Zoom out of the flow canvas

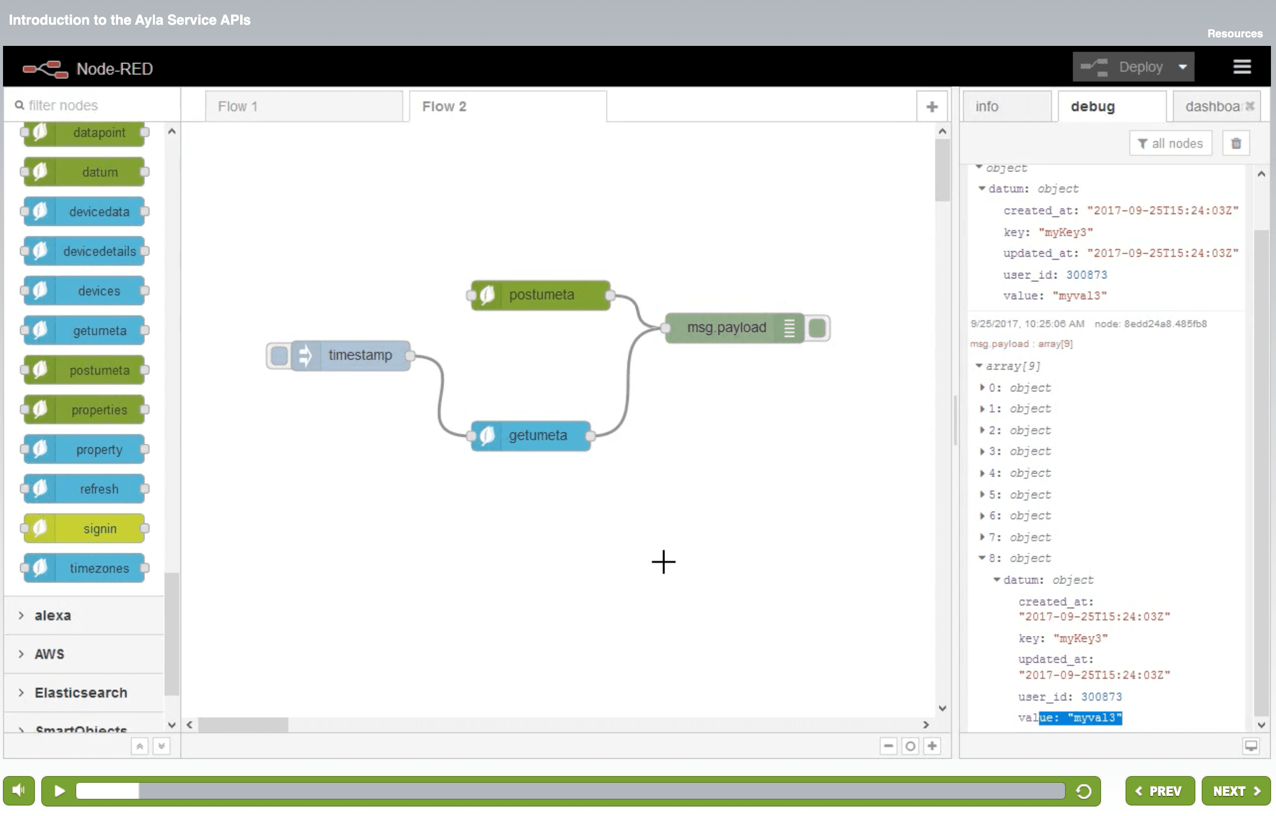(888, 746)
